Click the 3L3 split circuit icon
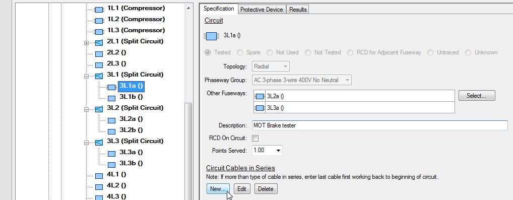The image size is (513, 200). pyautogui.click(x=99, y=143)
